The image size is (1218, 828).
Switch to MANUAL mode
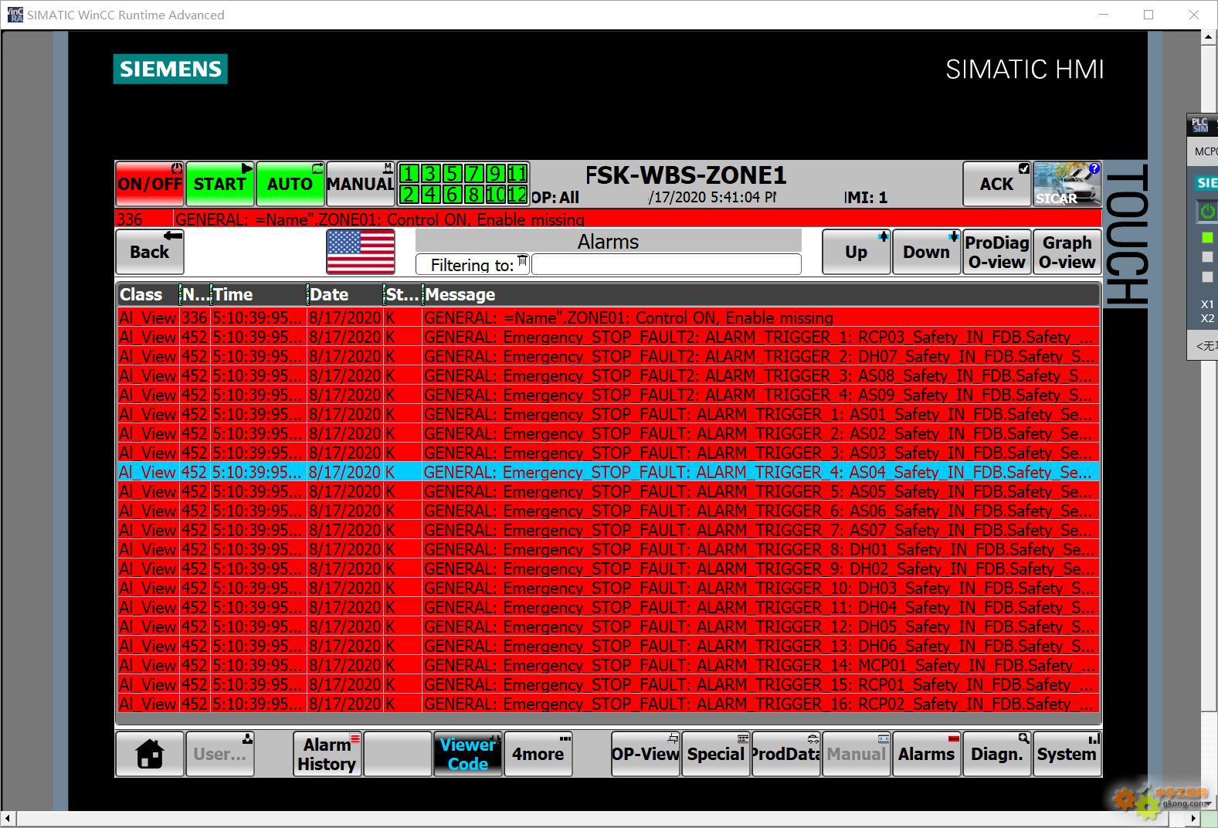(360, 184)
